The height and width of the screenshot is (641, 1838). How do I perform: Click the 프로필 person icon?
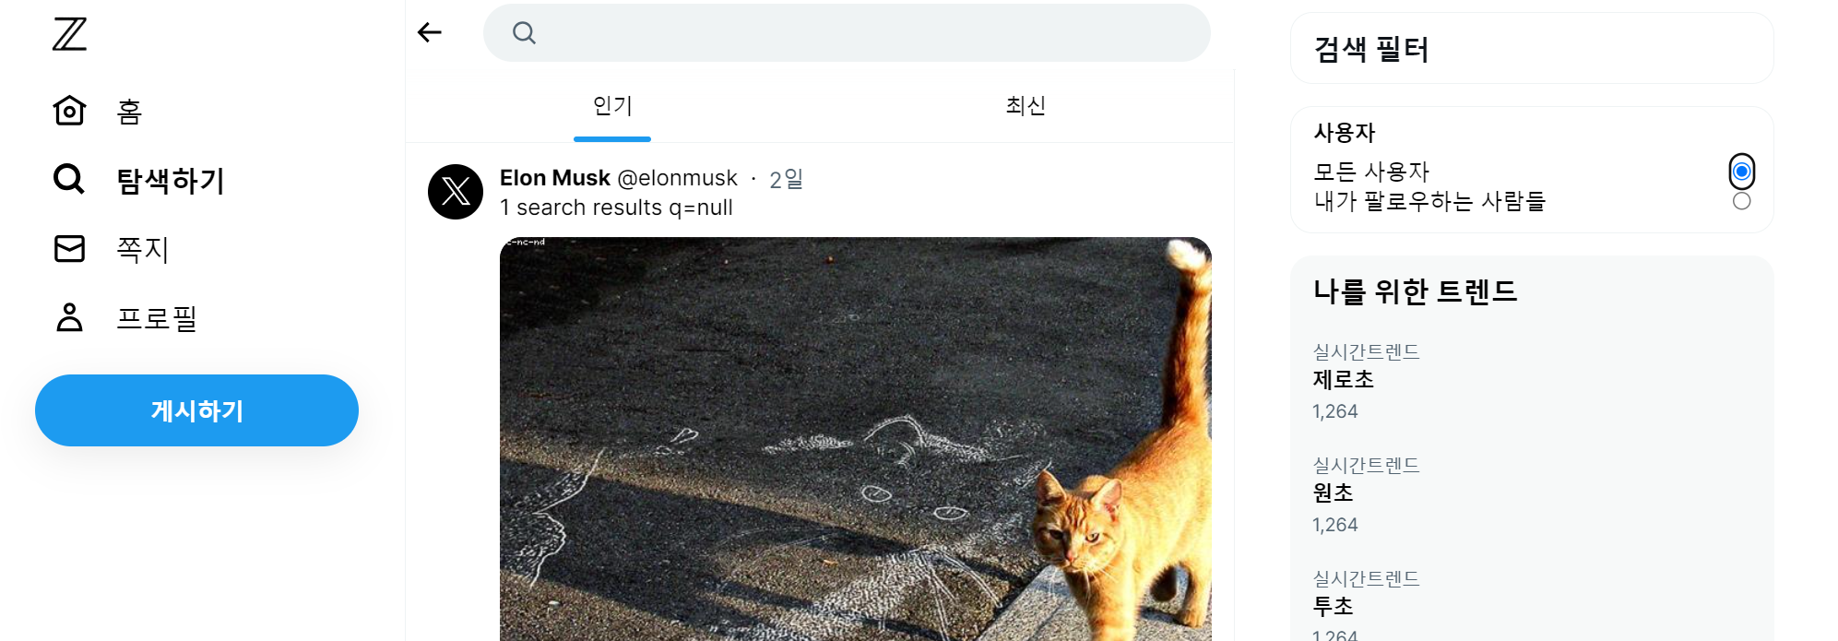point(69,317)
